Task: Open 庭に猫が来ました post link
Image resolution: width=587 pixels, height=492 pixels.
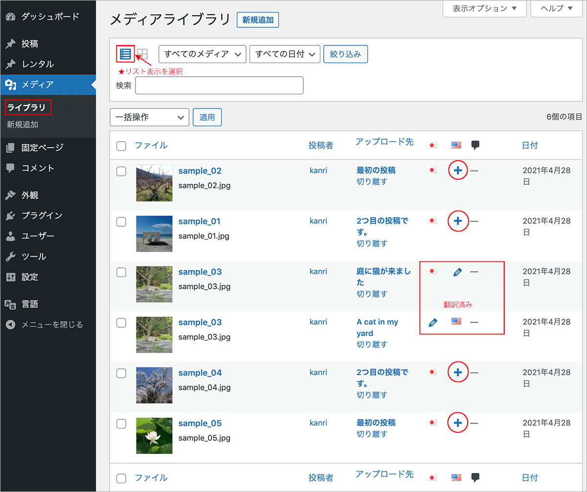Action: pos(384,277)
